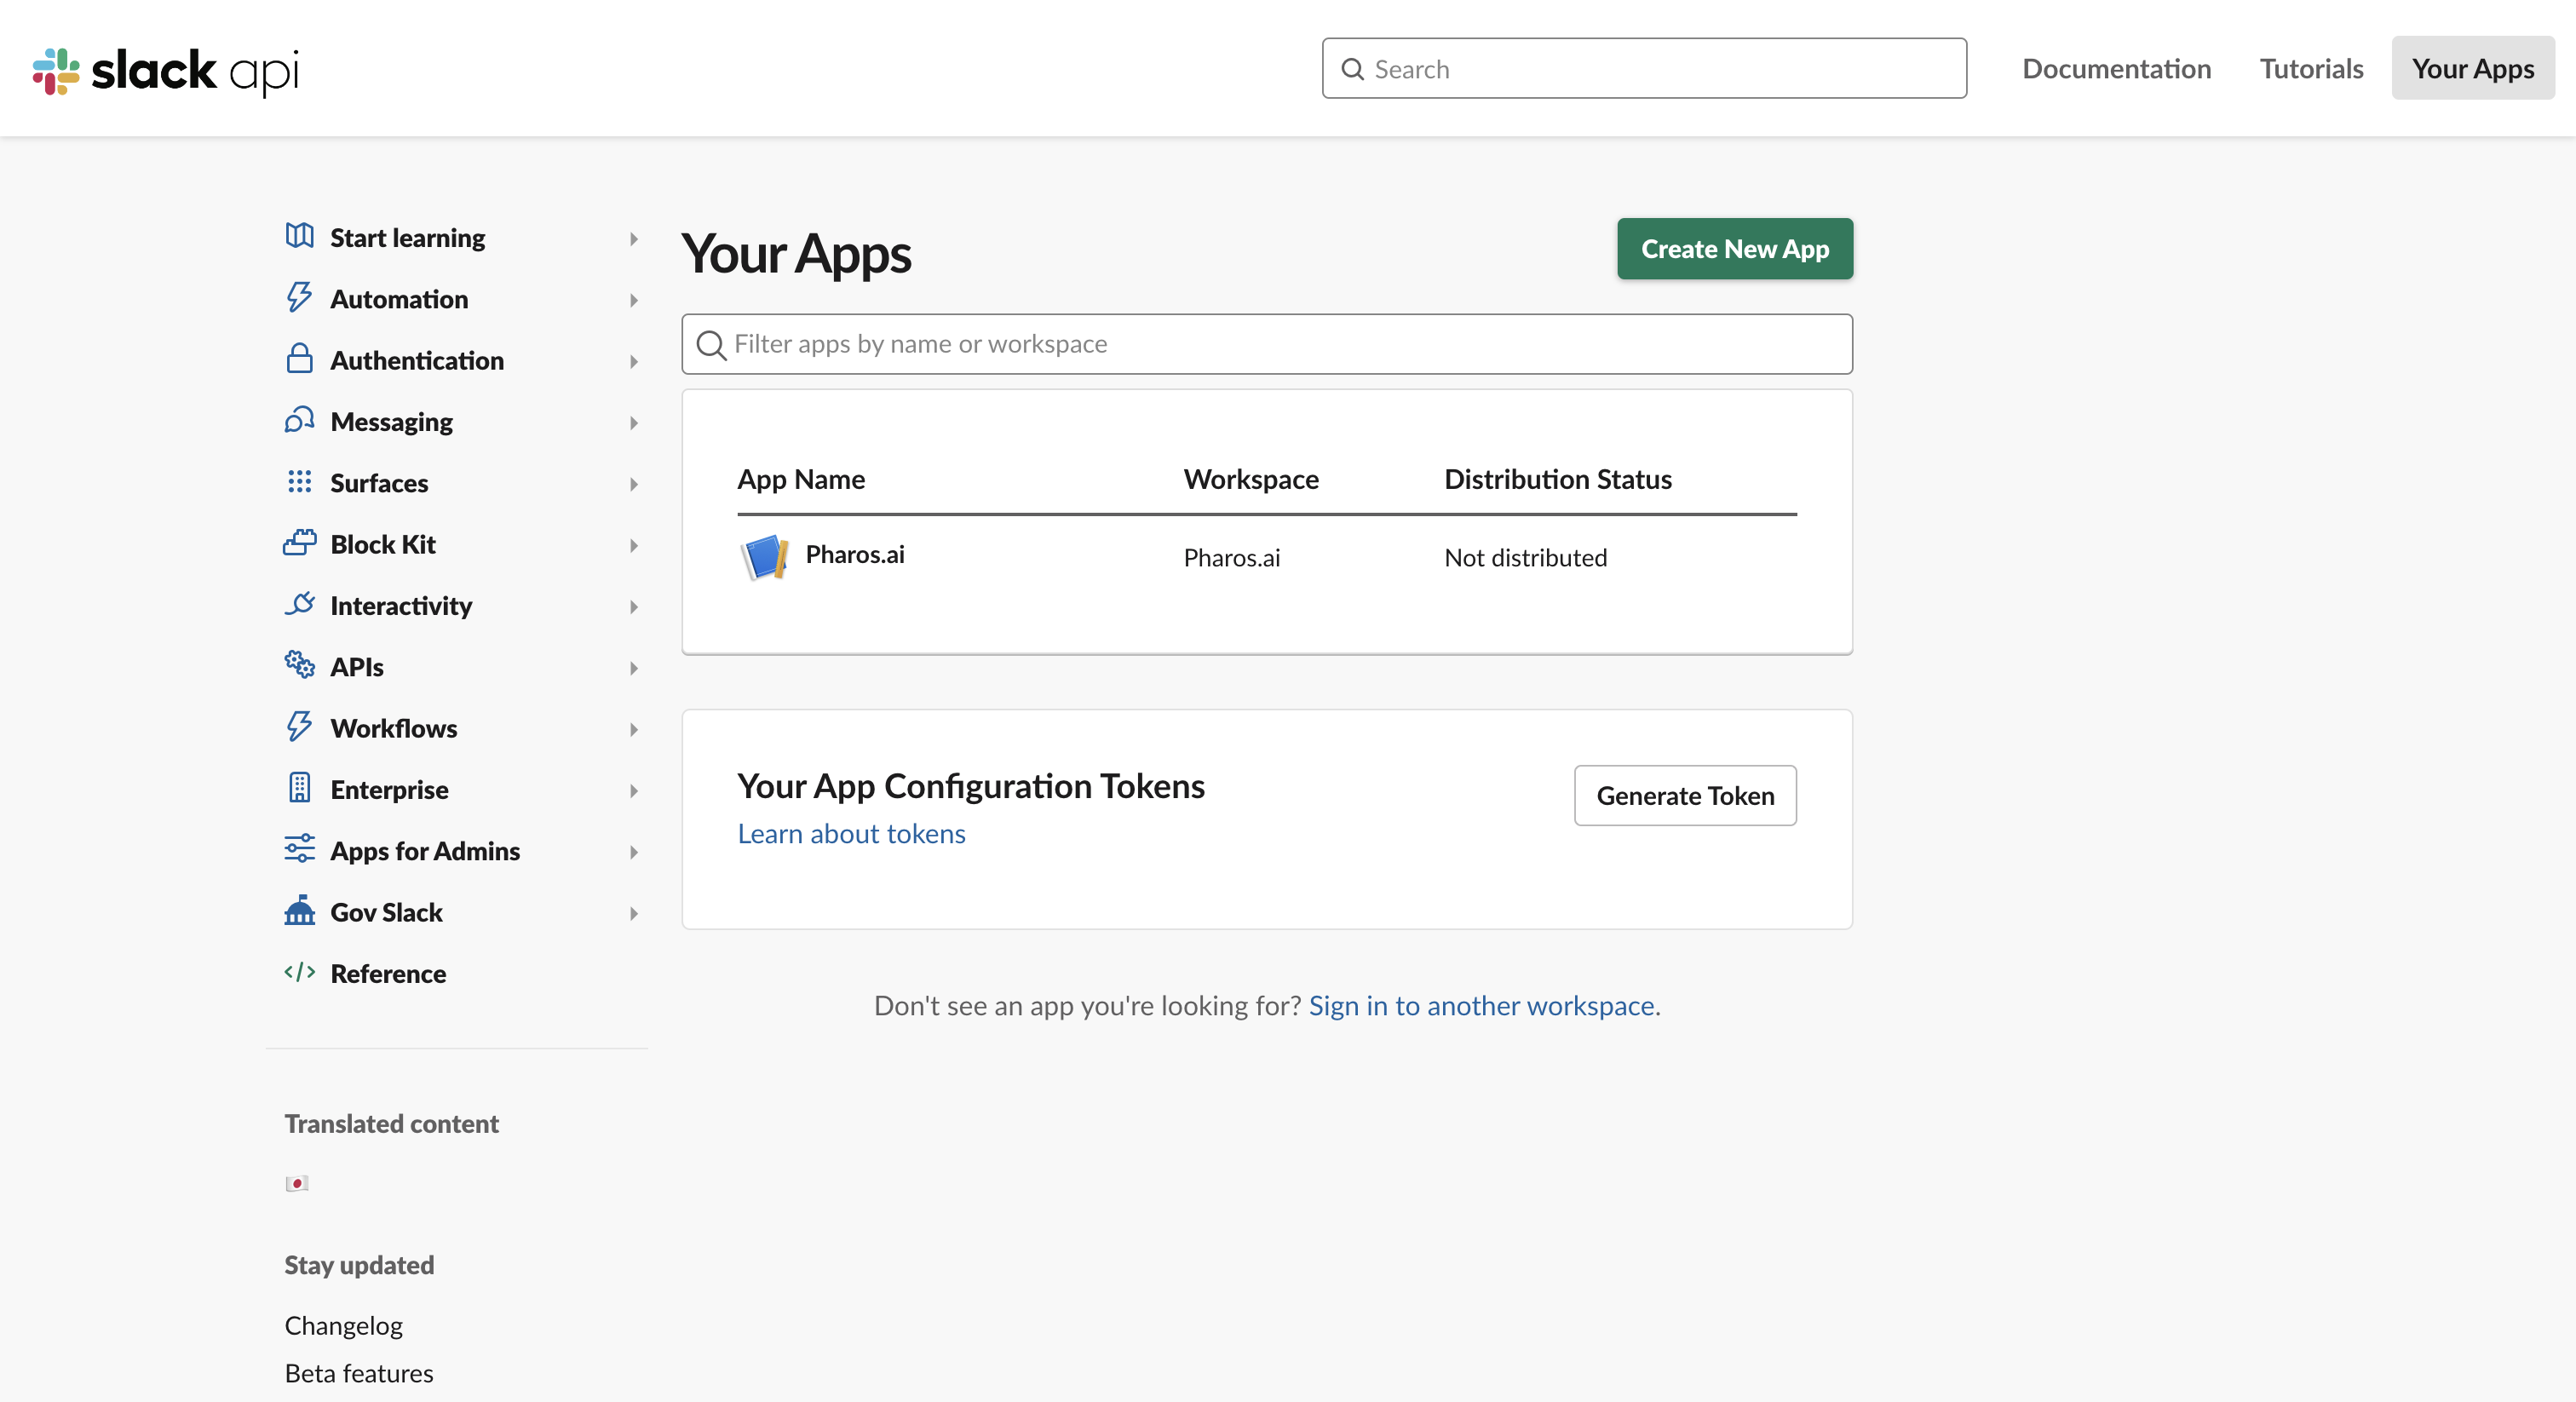Image resolution: width=2576 pixels, height=1402 pixels.
Task: Open the Changelog link
Action: [343, 1325]
